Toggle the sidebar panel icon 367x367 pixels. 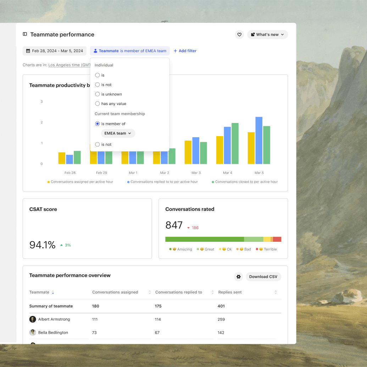pyautogui.click(x=25, y=34)
